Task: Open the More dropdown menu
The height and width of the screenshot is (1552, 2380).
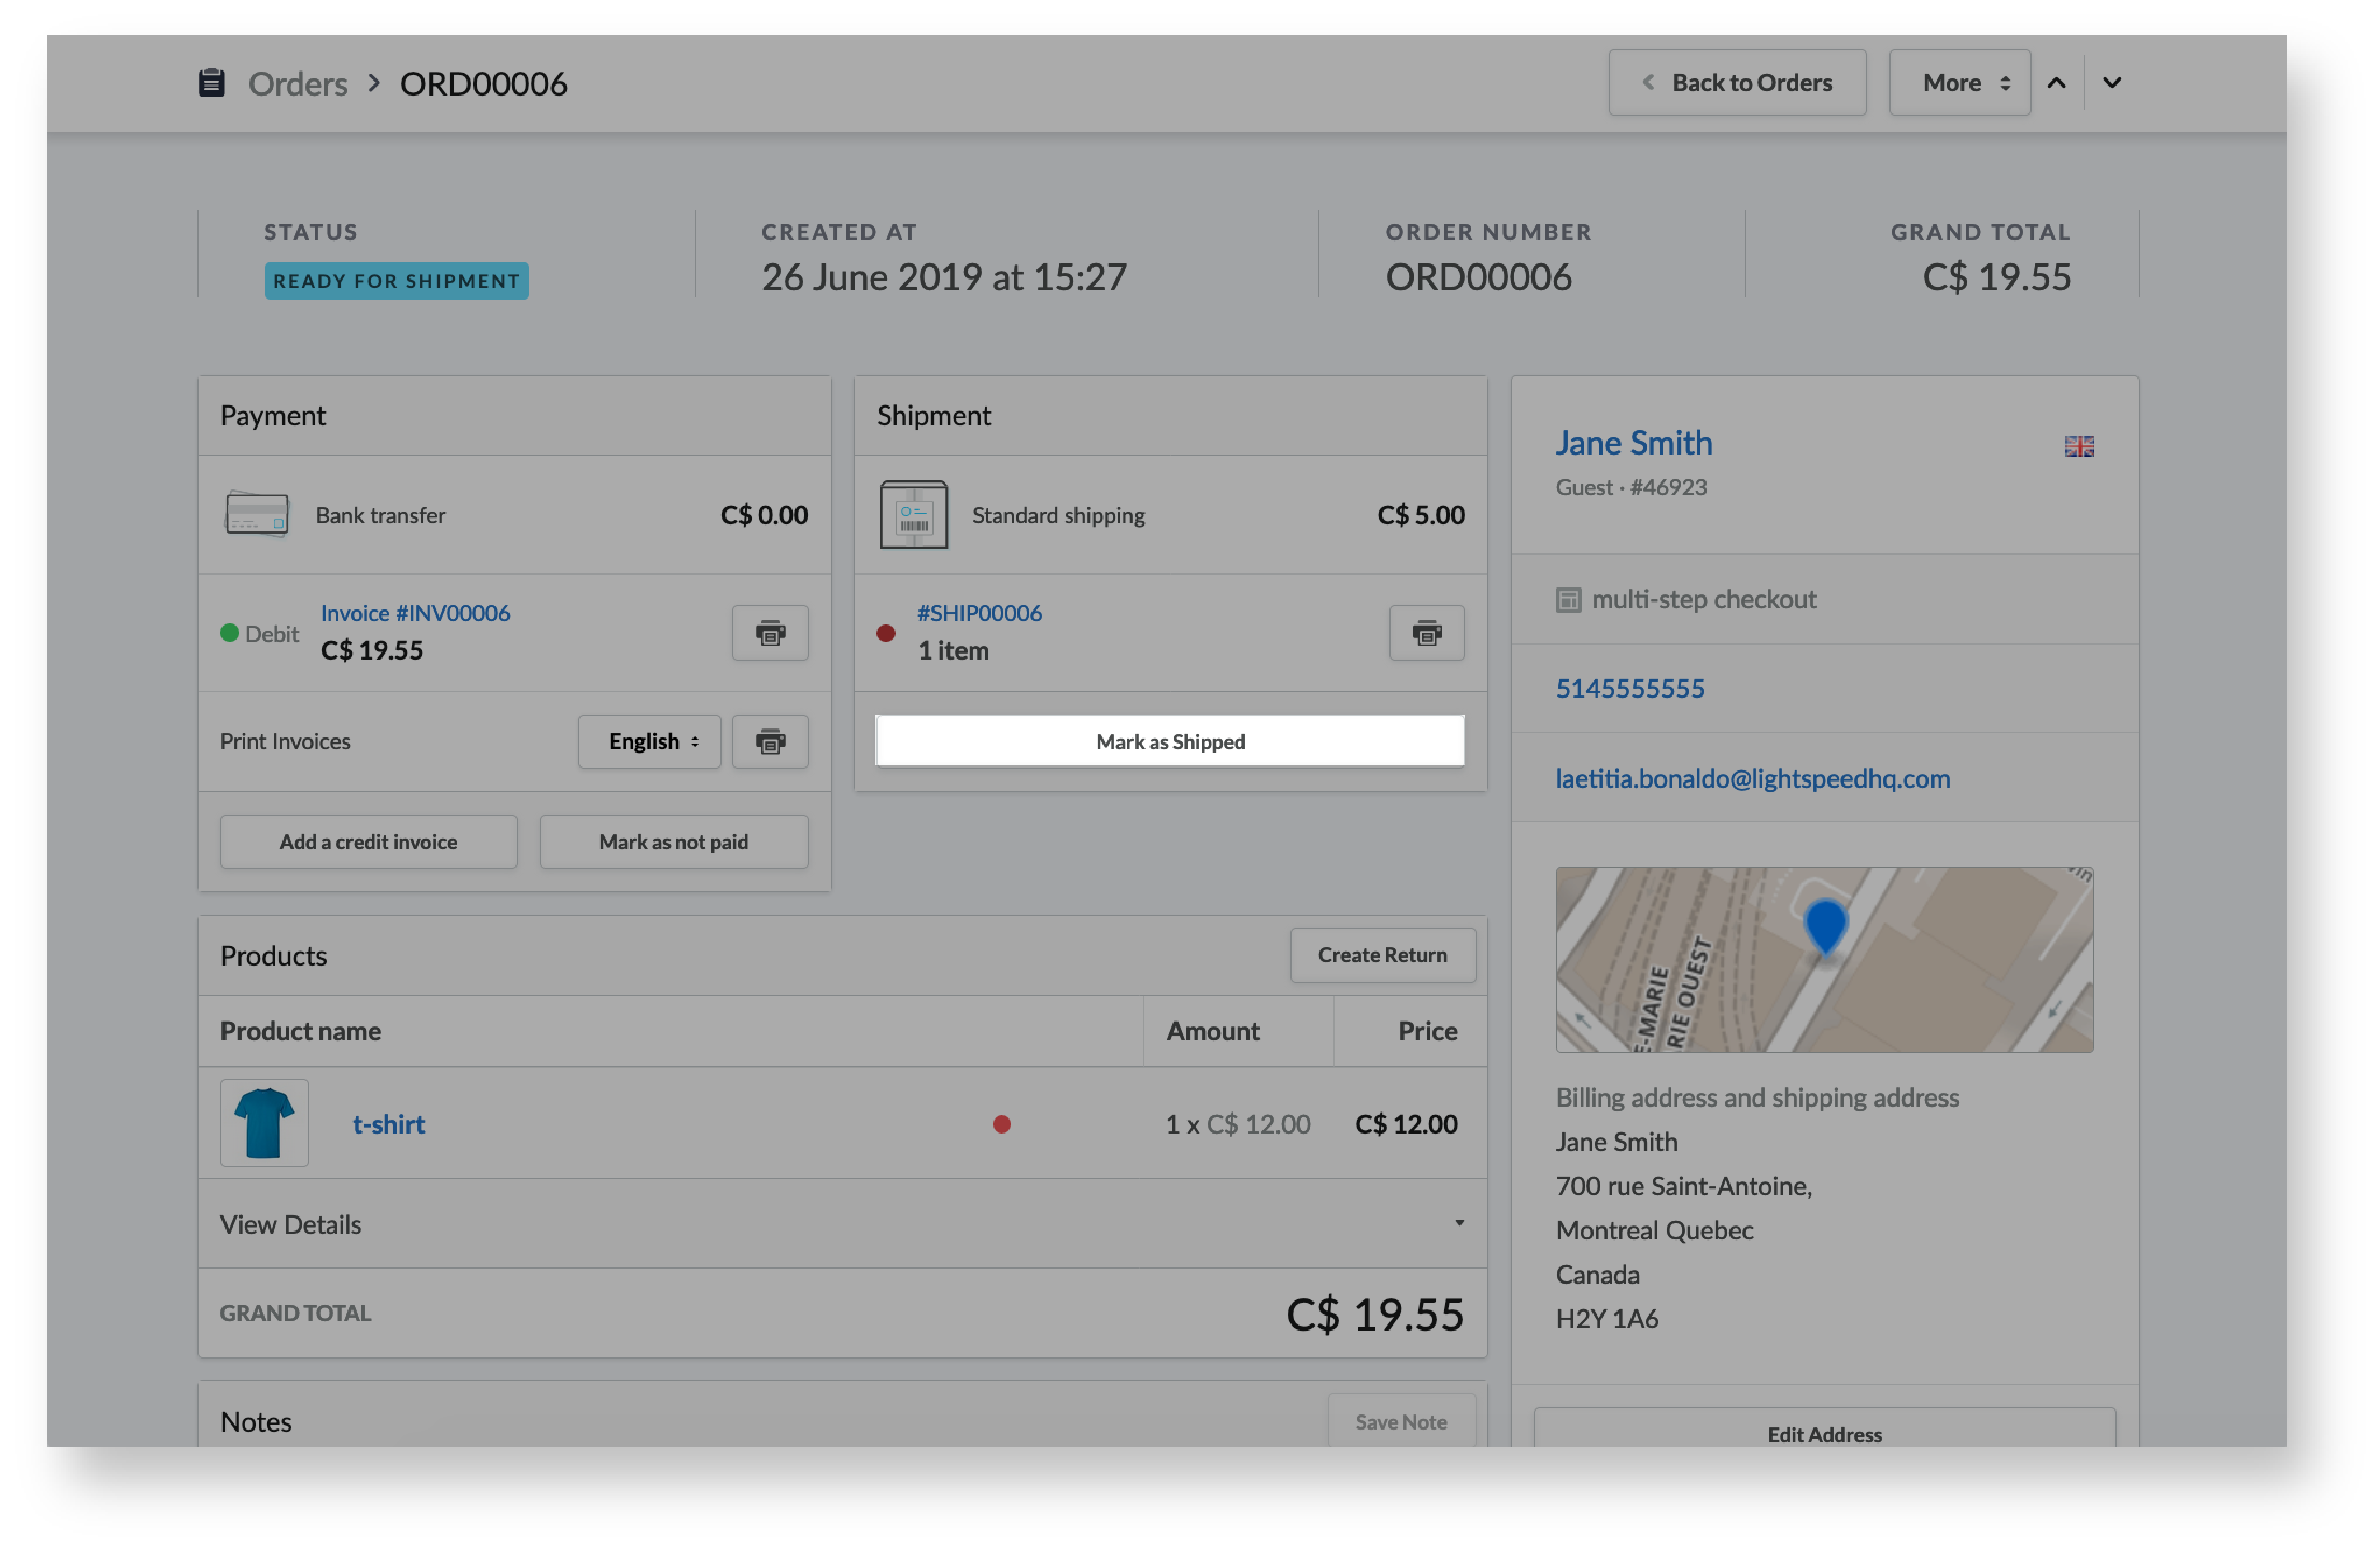Action: [1960, 83]
